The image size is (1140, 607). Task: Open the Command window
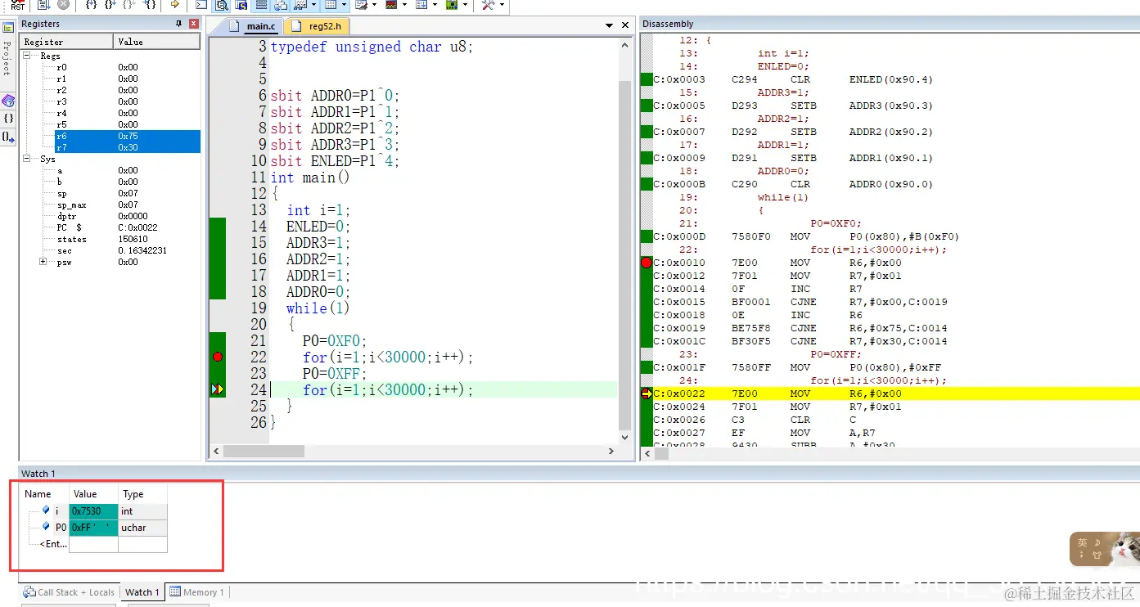click(201, 5)
